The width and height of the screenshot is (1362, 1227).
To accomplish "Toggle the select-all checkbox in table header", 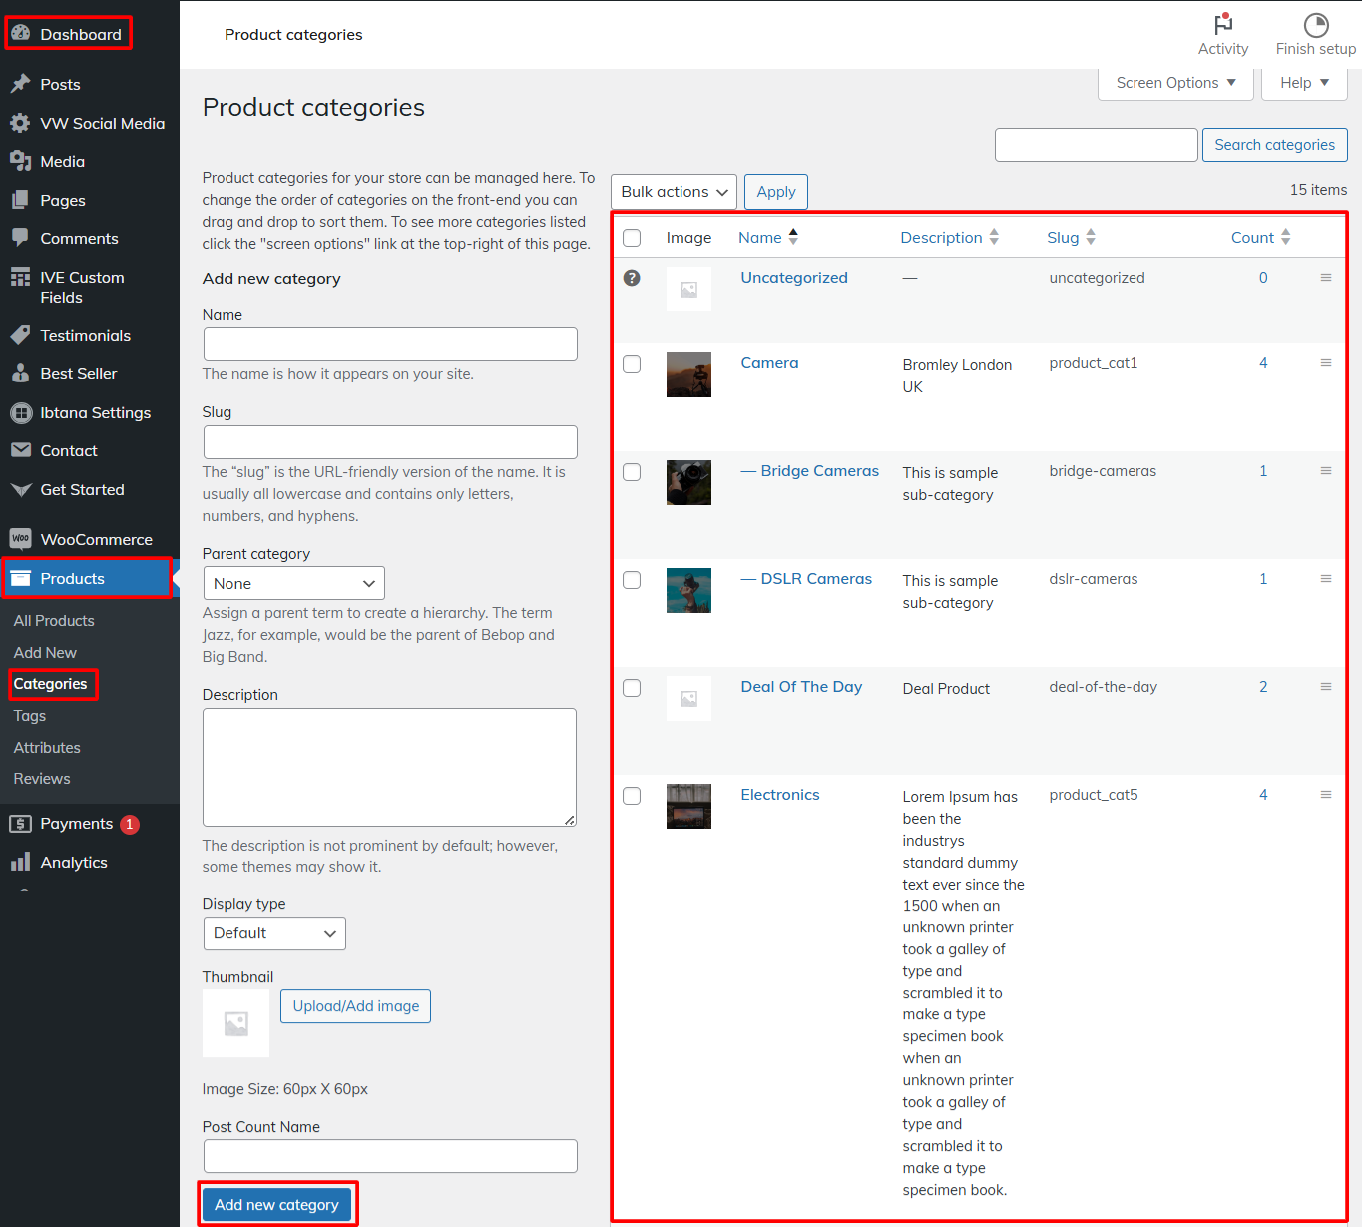I will click(x=632, y=238).
